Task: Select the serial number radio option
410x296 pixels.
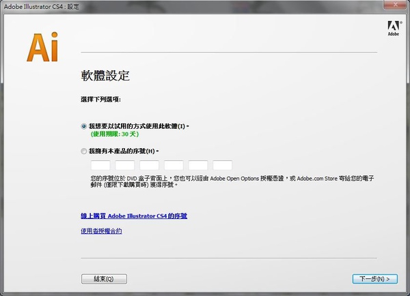Action: (83, 151)
